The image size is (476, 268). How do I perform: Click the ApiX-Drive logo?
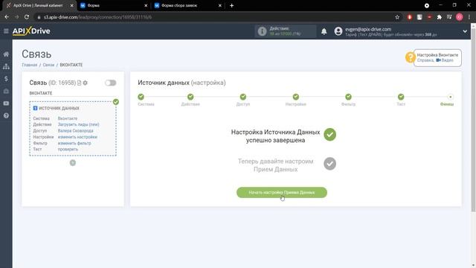click(x=31, y=31)
